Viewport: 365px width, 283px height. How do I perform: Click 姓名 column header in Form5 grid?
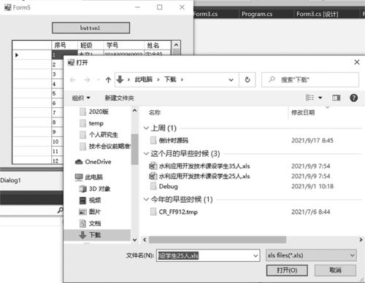point(158,45)
